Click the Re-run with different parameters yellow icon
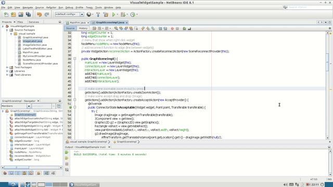 click(x=67, y=158)
